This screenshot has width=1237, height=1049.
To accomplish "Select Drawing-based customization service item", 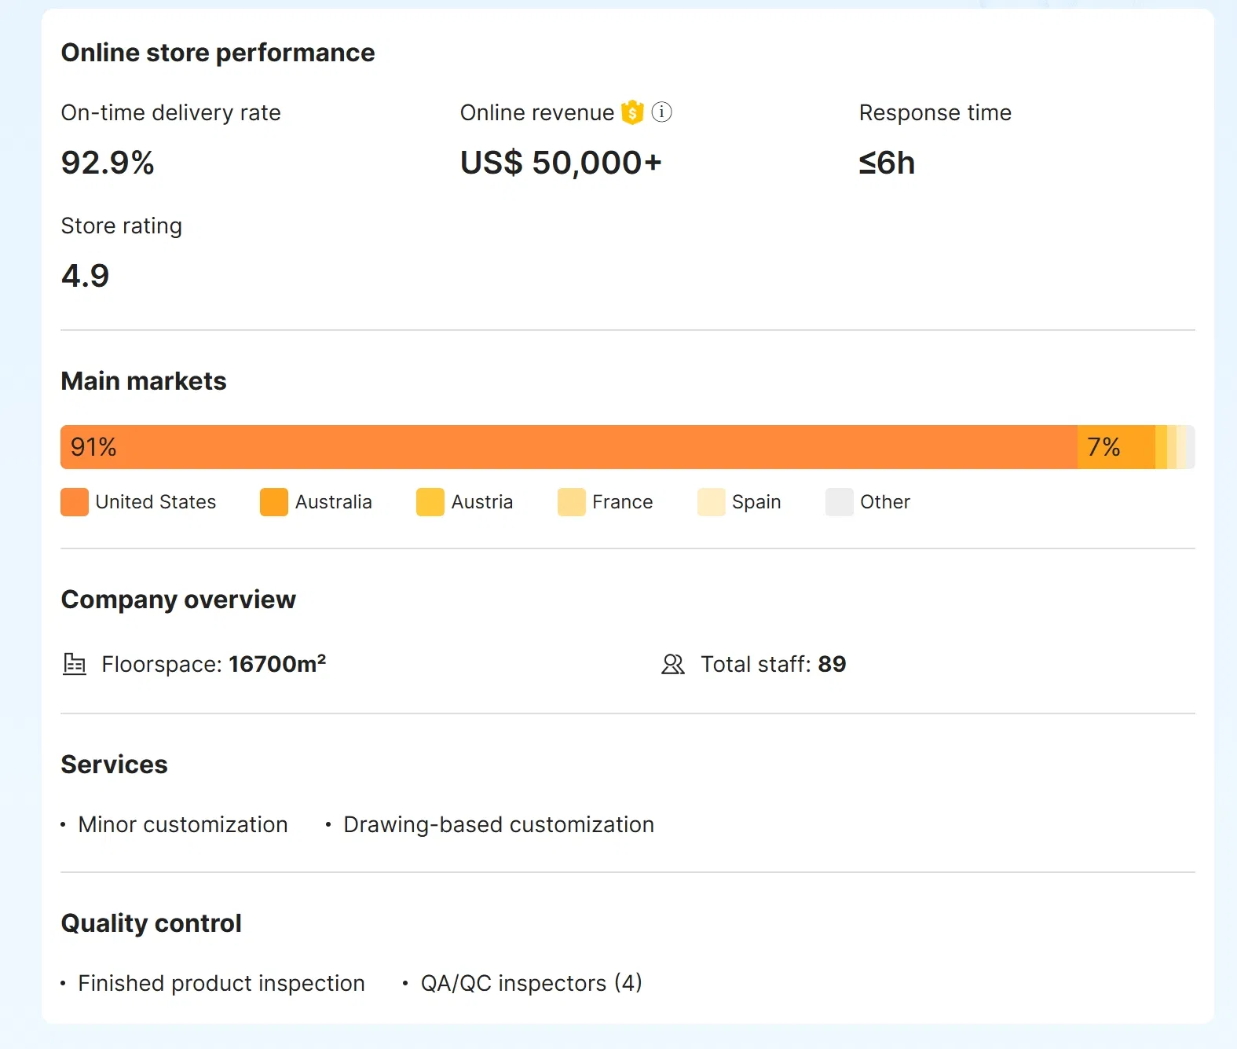I will point(498,824).
